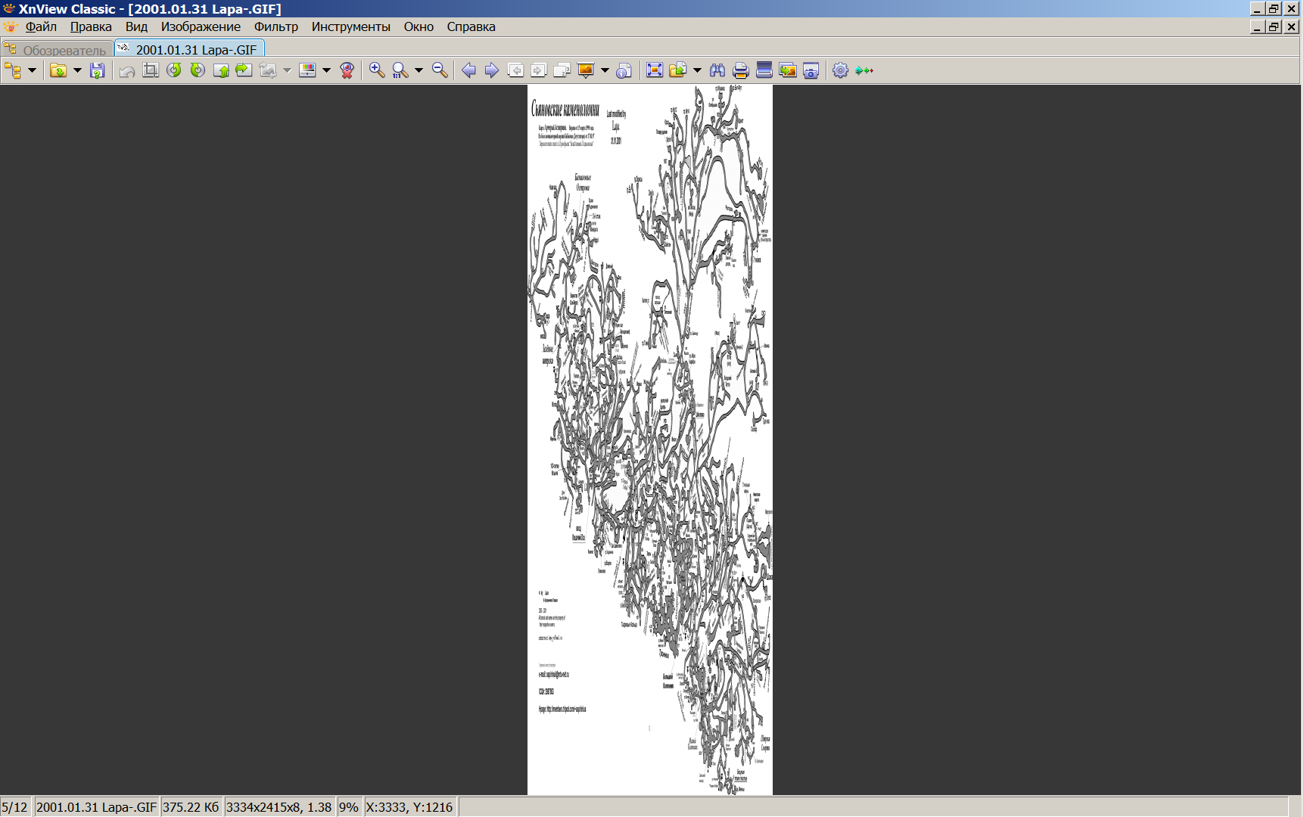Click the open file folder icon

click(x=58, y=70)
